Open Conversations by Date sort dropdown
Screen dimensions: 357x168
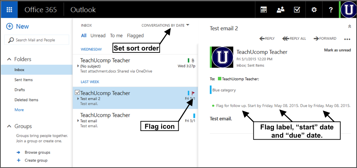coord(165,25)
